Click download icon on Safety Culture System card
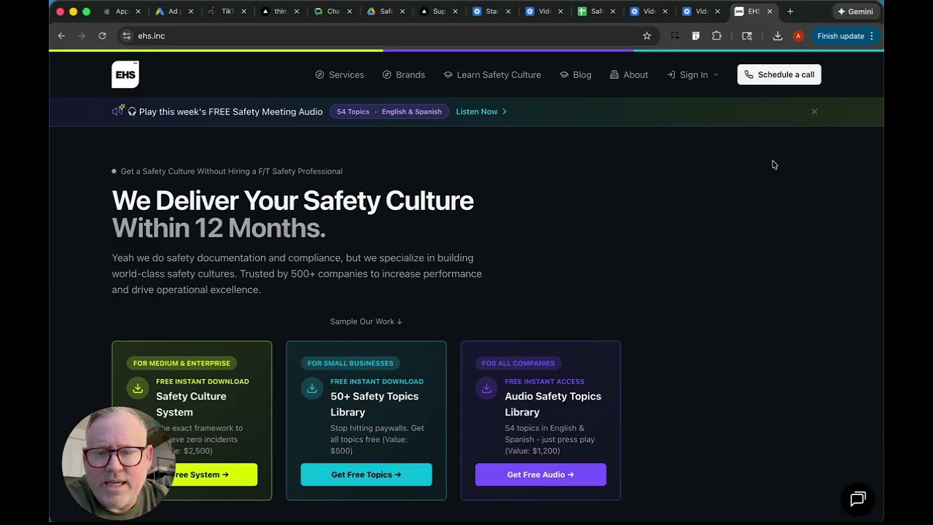This screenshot has height=525, width=933. point(138,389)
